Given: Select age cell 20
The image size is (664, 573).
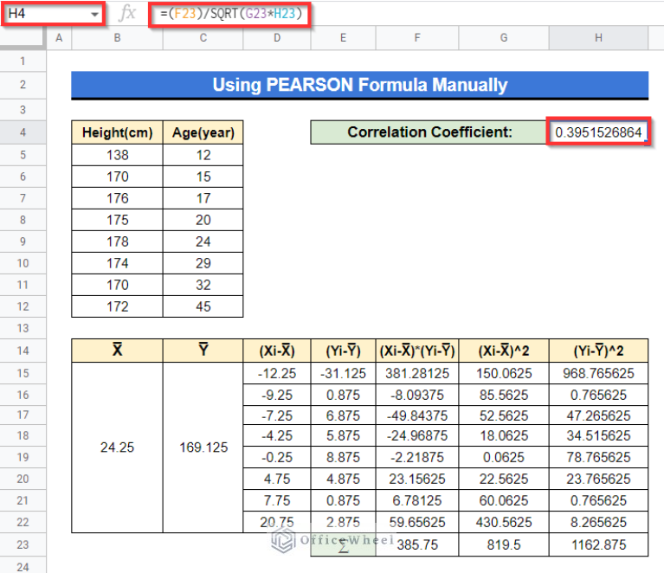Looking at the screenshot, I should click(203, 220).
